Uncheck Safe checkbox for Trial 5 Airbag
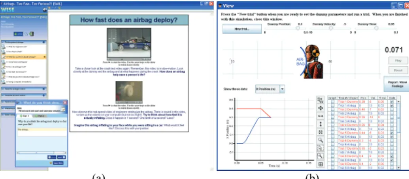Viewport: 409px width, 179px height. (x=392, y=136)
